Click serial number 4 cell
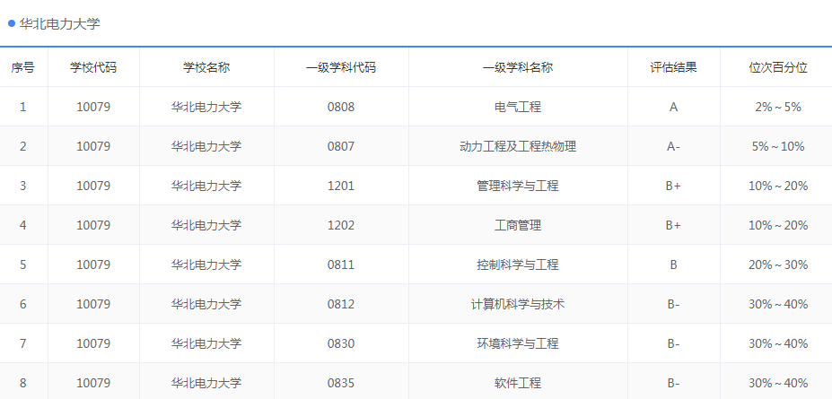Image resolution: width=832 pixels, height=399 pixels. 22,225
